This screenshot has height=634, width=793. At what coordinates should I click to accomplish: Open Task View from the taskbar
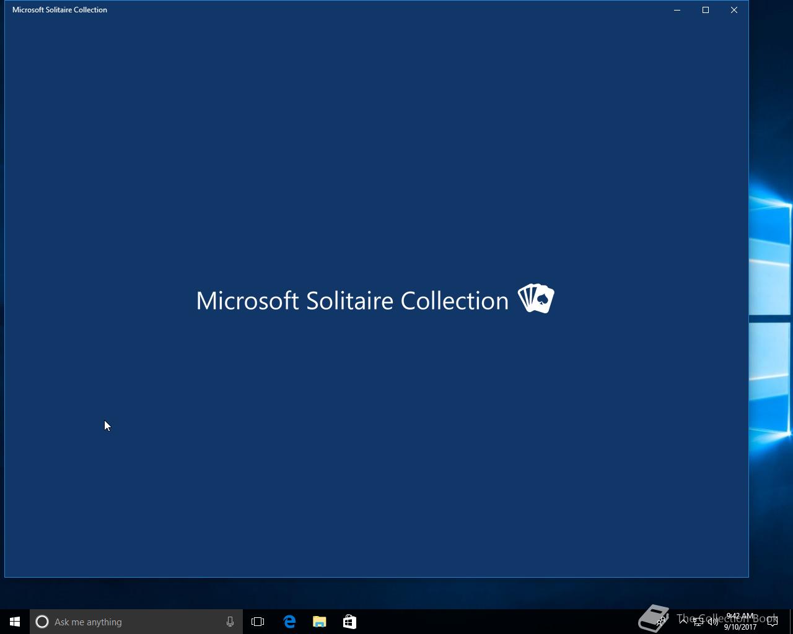coord(258,622)
